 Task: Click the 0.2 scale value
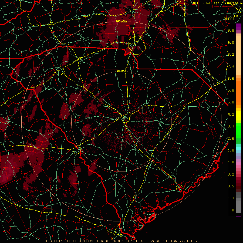[x=231, y=174]
